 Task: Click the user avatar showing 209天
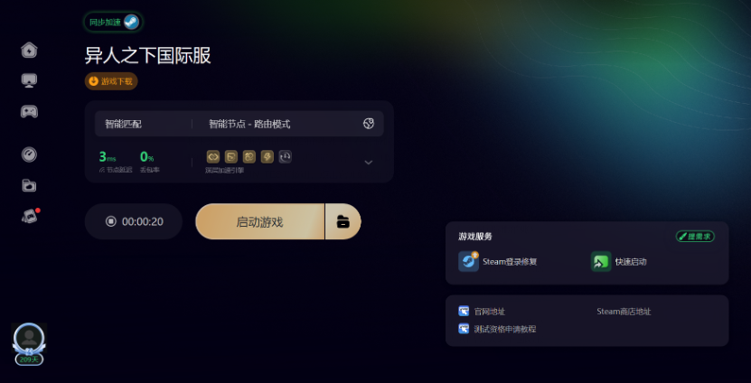pyautogui.click(x=29, y=344)
